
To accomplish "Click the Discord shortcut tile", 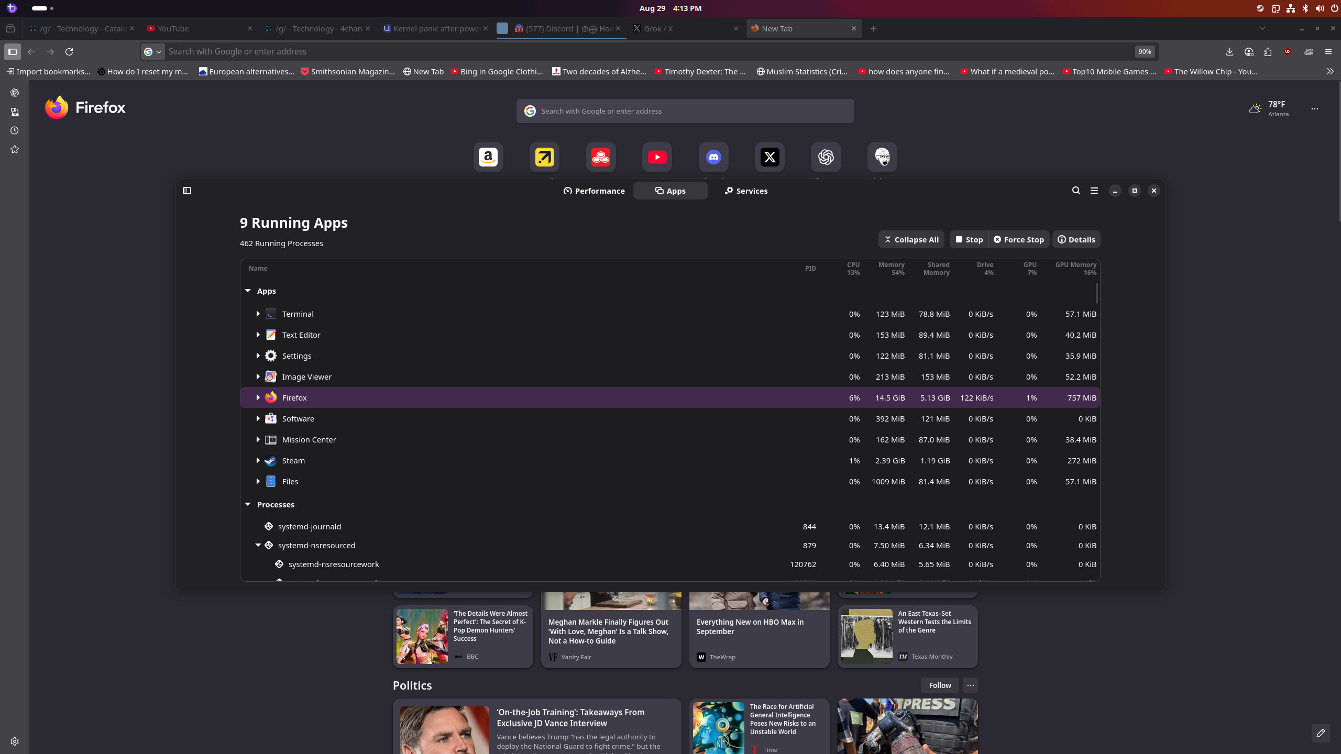I will [713, 157].
